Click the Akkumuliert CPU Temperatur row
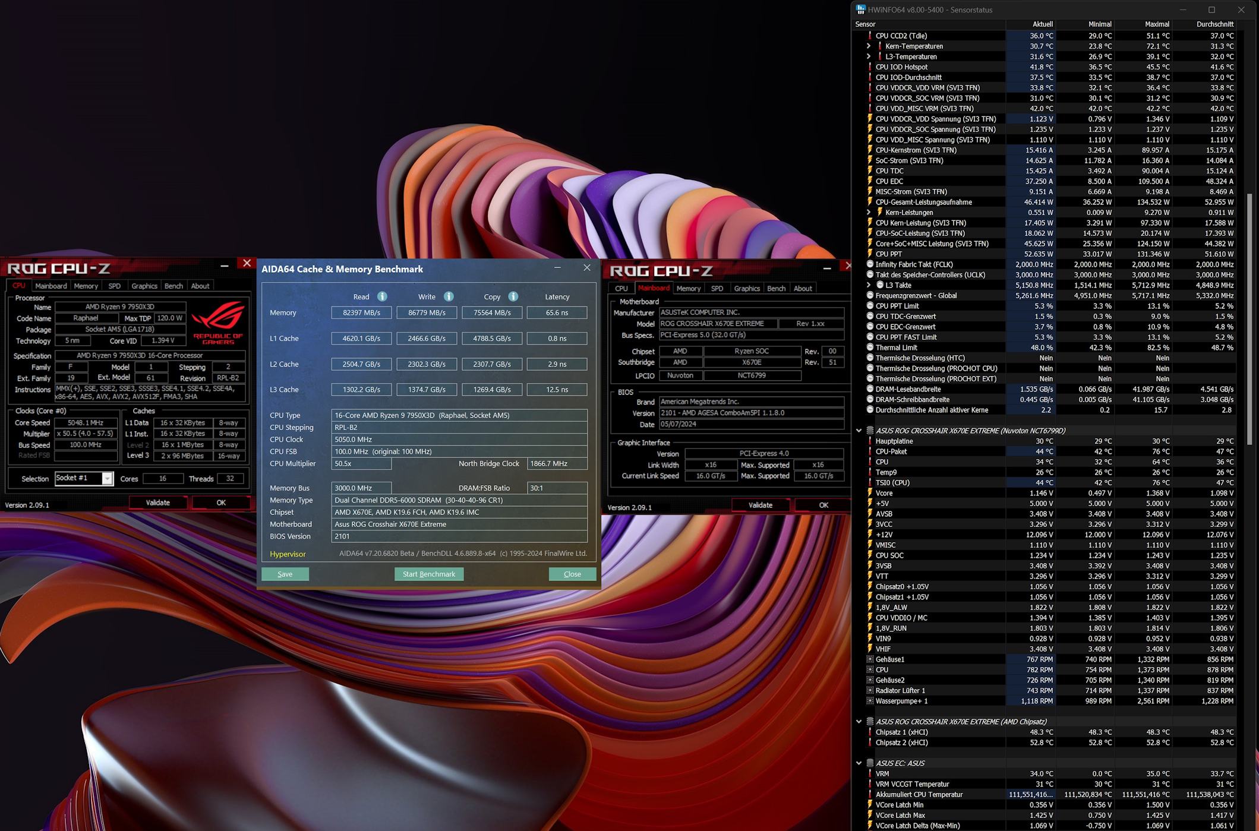Screen dimensions: 1259x831 (x=1050, y=795)
